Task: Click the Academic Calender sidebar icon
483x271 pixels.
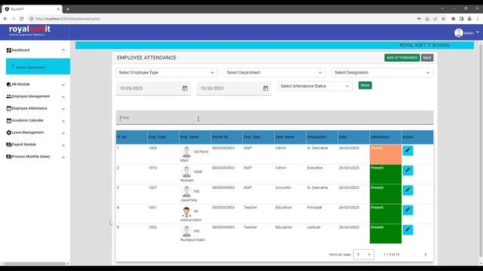Action: 8,120
